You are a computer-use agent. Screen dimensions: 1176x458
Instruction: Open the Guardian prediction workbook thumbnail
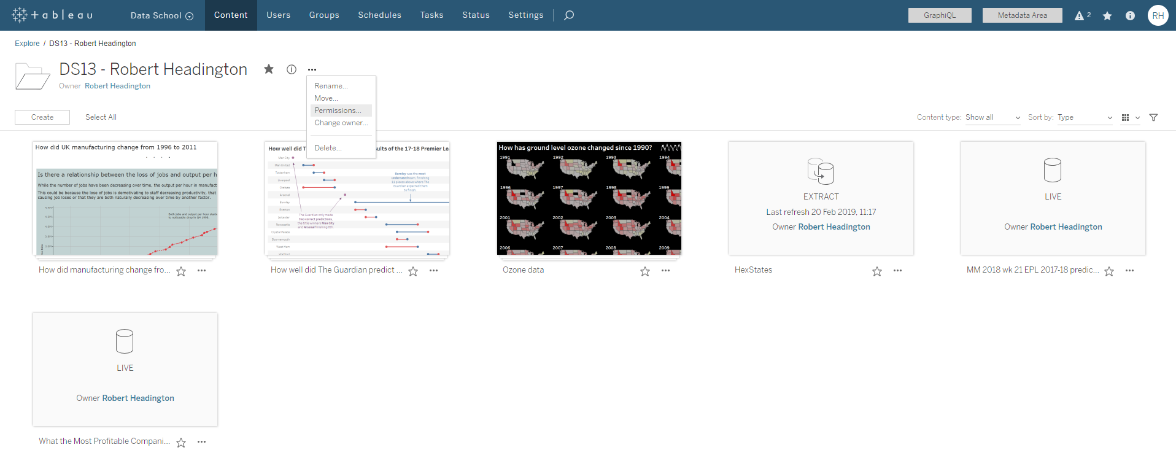[357, 198]
